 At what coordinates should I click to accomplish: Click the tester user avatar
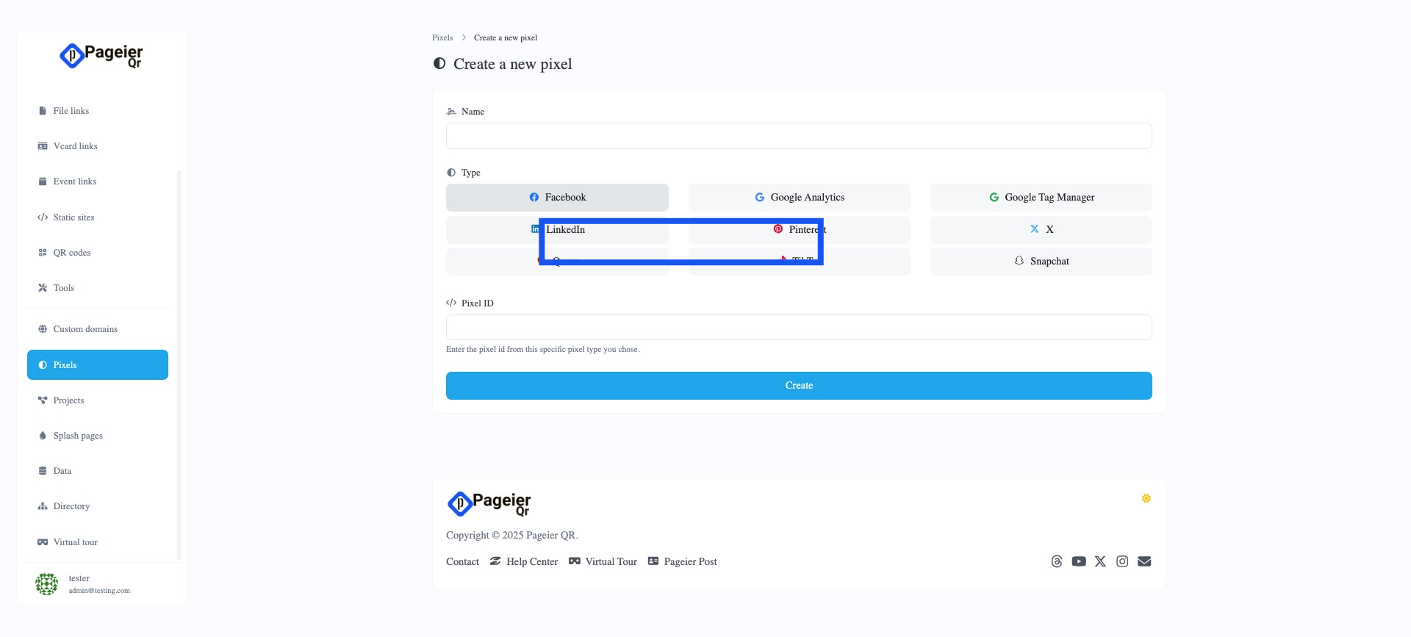pyautogui.click(x=46, y=584)
